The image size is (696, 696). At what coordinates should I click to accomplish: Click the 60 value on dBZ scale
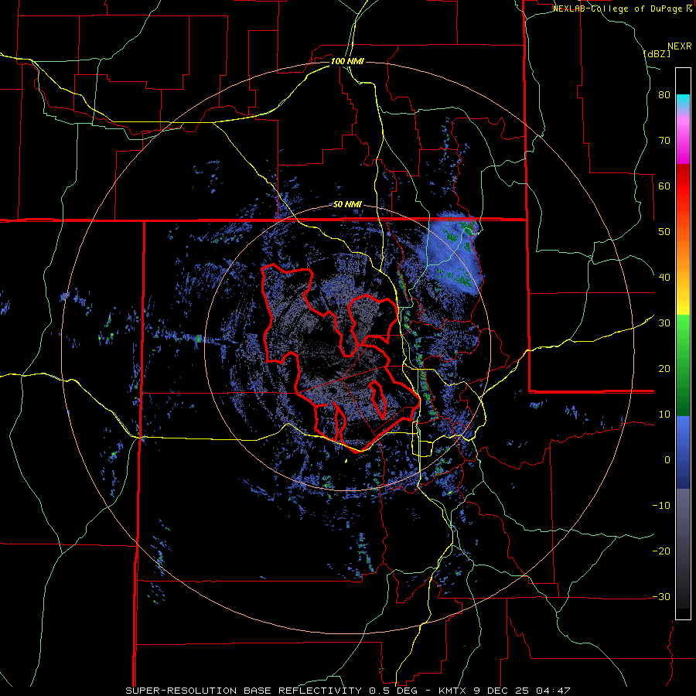[664, 186]
